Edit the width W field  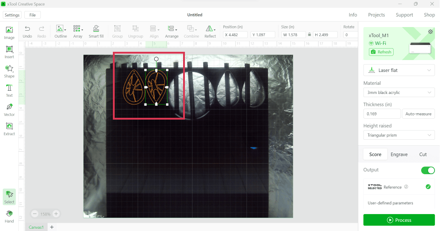(294, 35)
